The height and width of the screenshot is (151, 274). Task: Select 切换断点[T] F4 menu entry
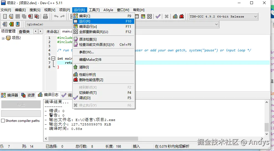104,92
